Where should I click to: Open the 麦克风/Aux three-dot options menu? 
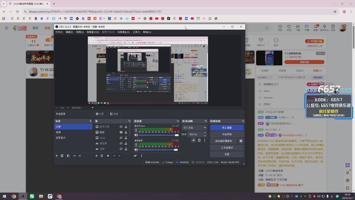tap(136, 130)
